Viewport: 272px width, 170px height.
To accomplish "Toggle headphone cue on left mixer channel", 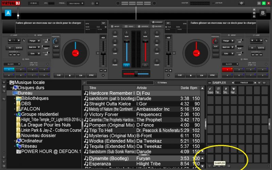I will coord(126,65).
